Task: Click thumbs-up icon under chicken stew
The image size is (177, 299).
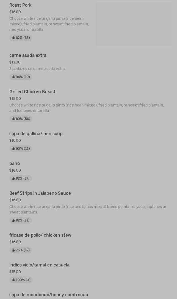Action: (13, 250)
